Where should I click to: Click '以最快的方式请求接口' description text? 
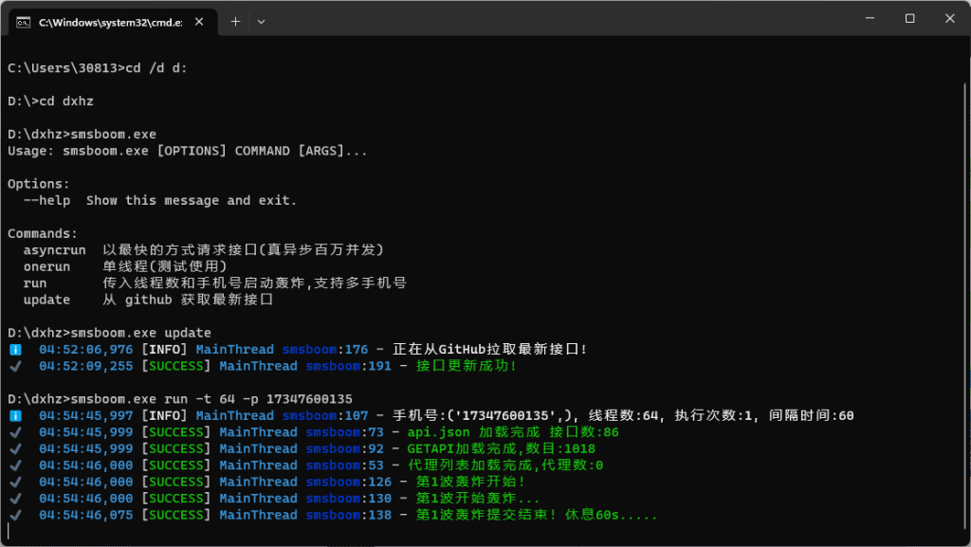point(179,250)
